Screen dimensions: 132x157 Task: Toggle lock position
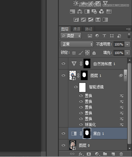click(87, 53)
